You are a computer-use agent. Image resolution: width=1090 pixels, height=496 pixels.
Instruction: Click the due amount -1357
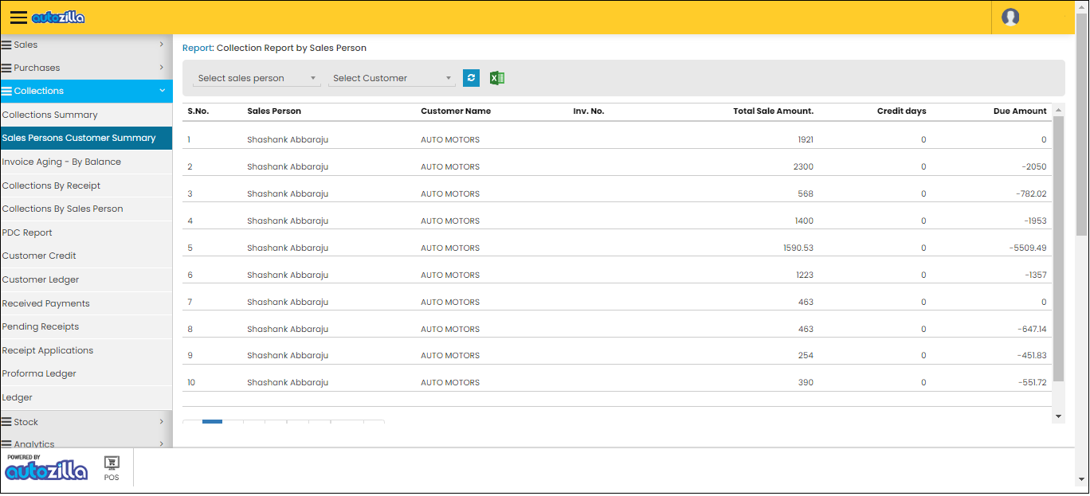tap(1037, 275)
